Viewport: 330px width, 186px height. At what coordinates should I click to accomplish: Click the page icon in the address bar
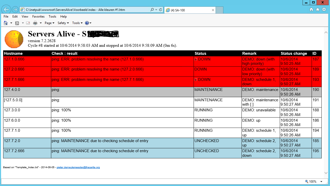click(x=22, y=10)
